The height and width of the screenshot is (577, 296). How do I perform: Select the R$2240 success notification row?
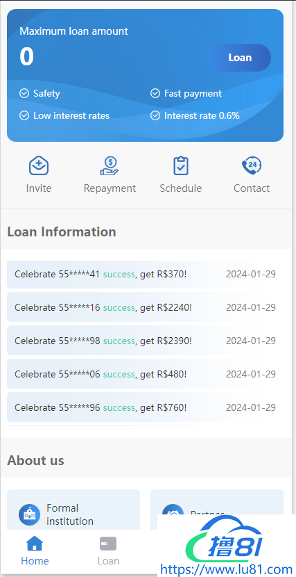[146, 307]
